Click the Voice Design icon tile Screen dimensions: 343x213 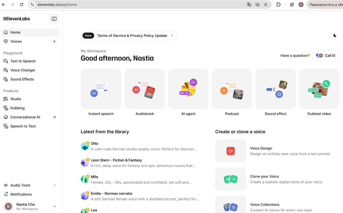coord(230,151)
